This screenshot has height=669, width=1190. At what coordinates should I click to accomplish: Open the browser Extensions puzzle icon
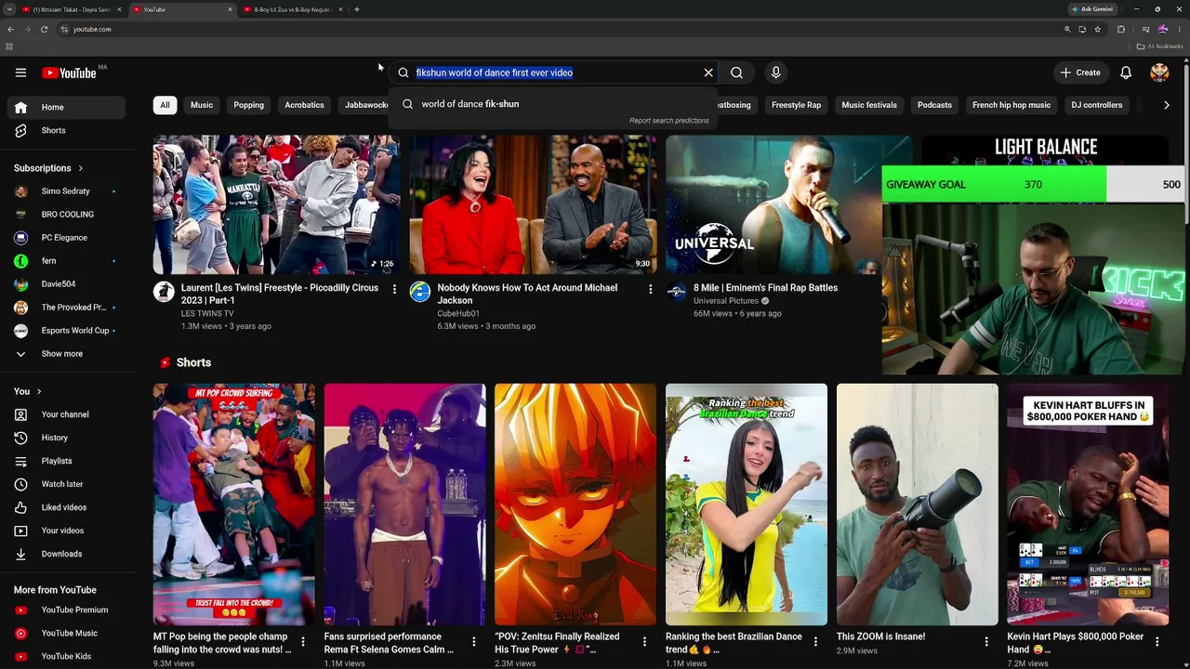point(1120,29)
